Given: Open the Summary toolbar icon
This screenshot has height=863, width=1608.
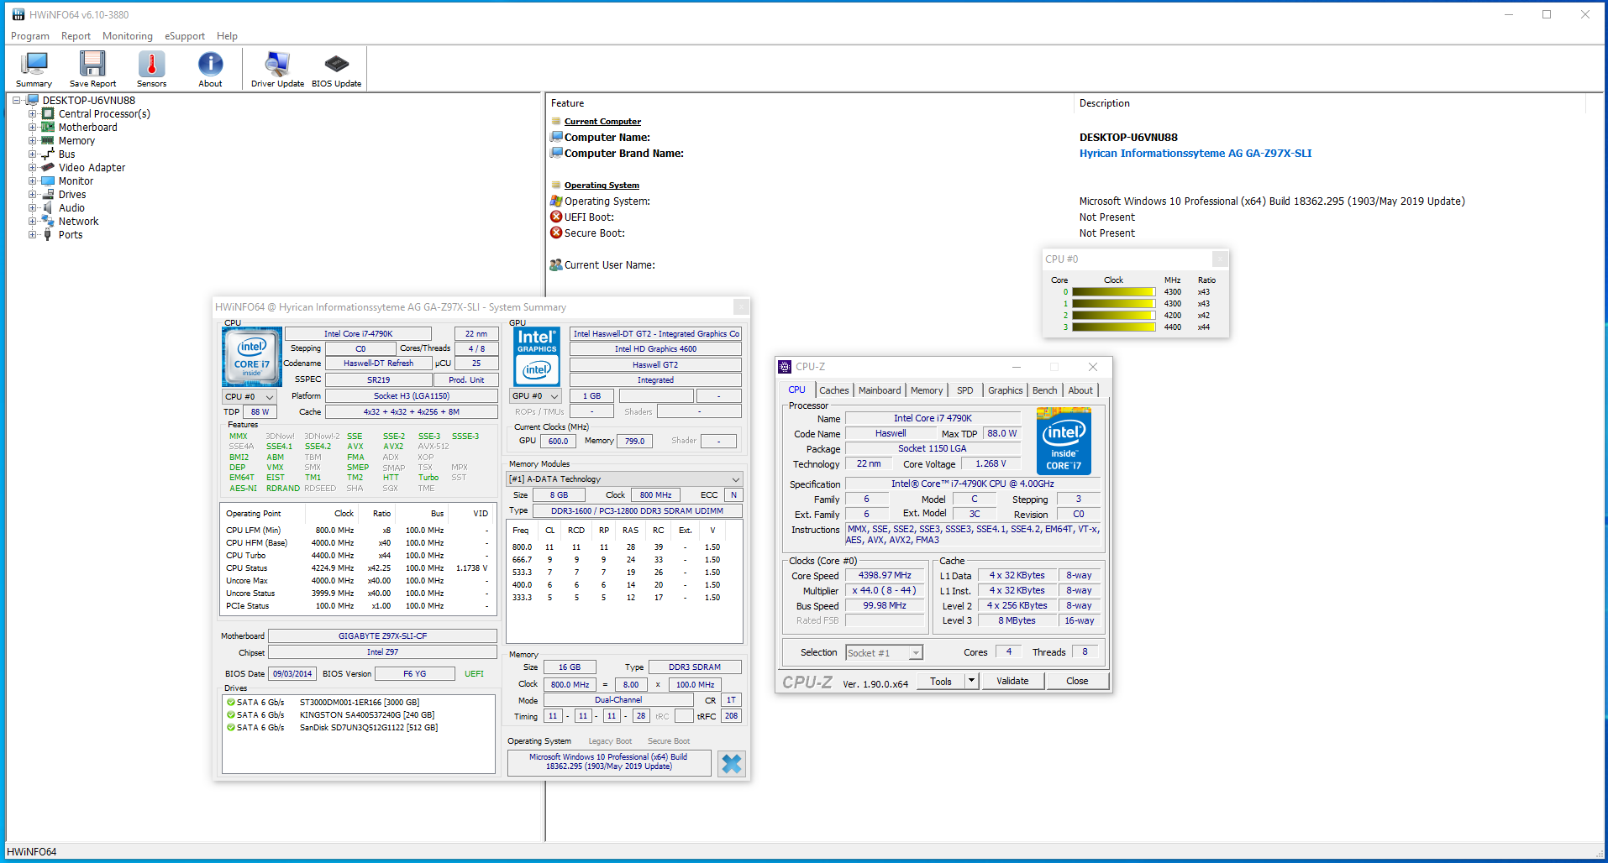Looking at the screenshot, I should click(x=34, y=69).
